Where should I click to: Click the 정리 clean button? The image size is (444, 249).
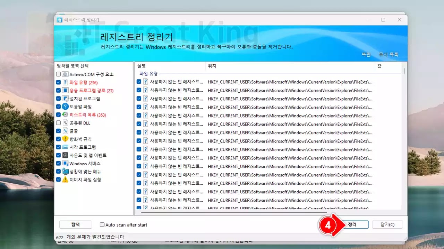tap(352, 225)
